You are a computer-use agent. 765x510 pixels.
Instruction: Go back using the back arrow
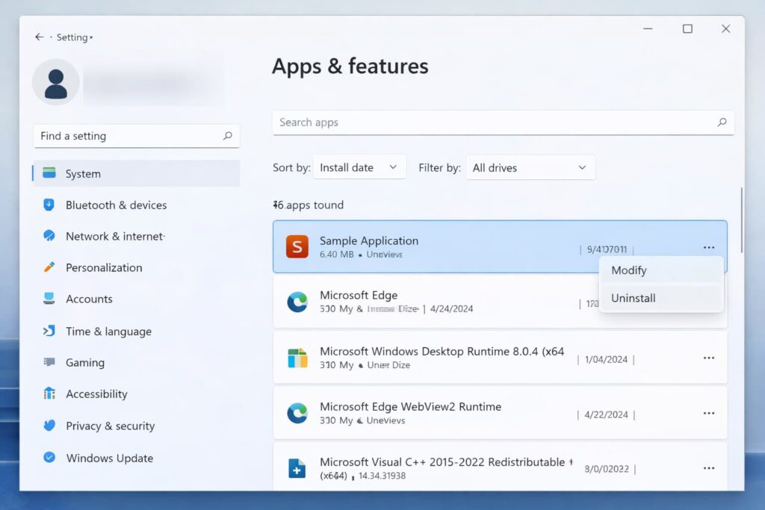[x=39, y=37]
